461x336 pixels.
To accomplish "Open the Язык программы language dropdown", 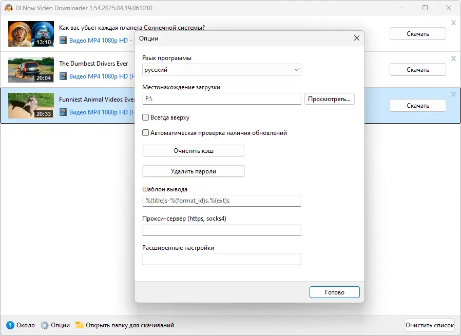I will pyautogui.click(x=222, y=70).
